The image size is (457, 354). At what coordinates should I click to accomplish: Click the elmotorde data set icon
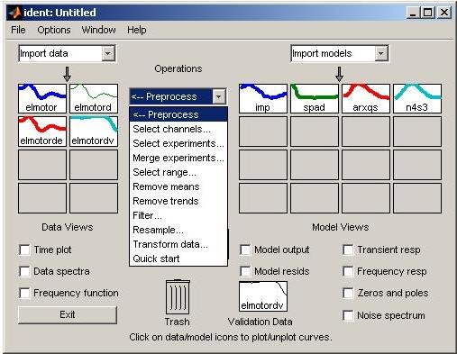(x=42, y=132)
